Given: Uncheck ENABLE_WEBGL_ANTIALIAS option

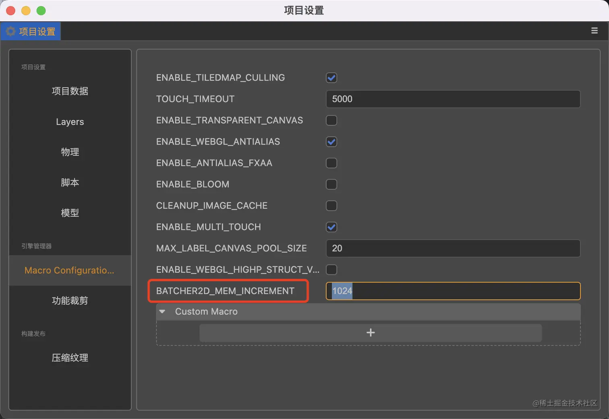Looking at the screenshot, I should click(x=331, y=142).
